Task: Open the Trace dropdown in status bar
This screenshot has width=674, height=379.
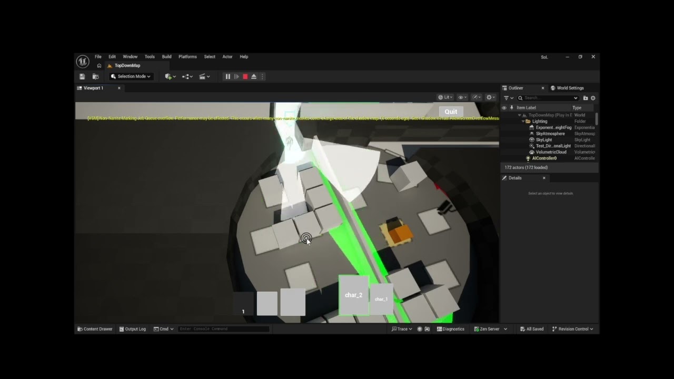Action: coord(402,329)
